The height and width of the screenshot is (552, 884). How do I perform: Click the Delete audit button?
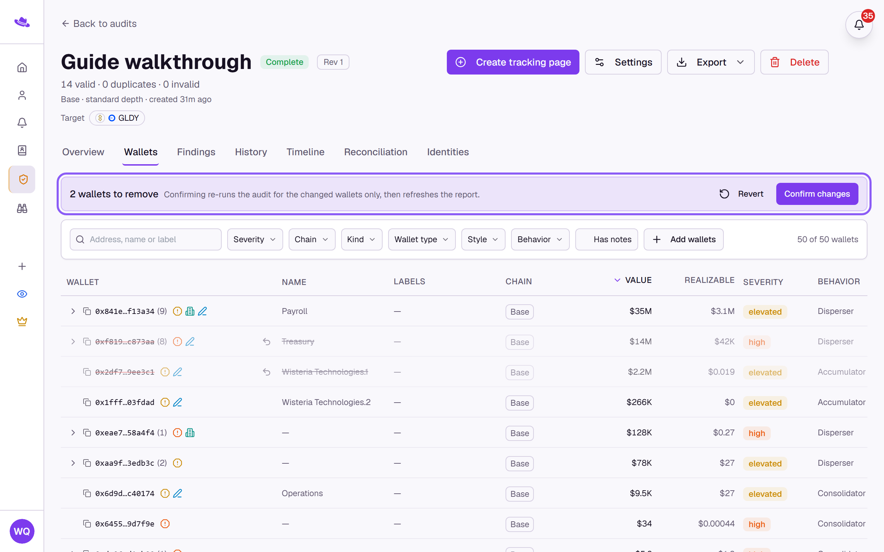coord(794,62)
